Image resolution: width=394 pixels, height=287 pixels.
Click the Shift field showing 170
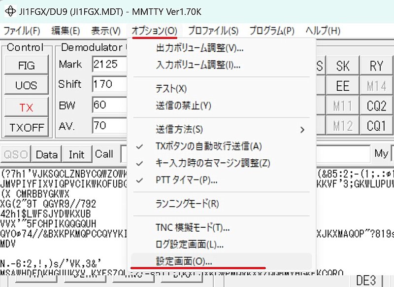[109, 84]
